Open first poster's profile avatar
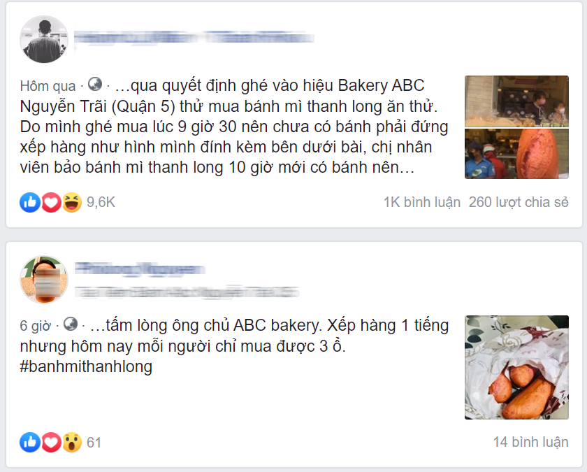The width and height of the screenshot is (587, 472). click(x=44, y=39)
